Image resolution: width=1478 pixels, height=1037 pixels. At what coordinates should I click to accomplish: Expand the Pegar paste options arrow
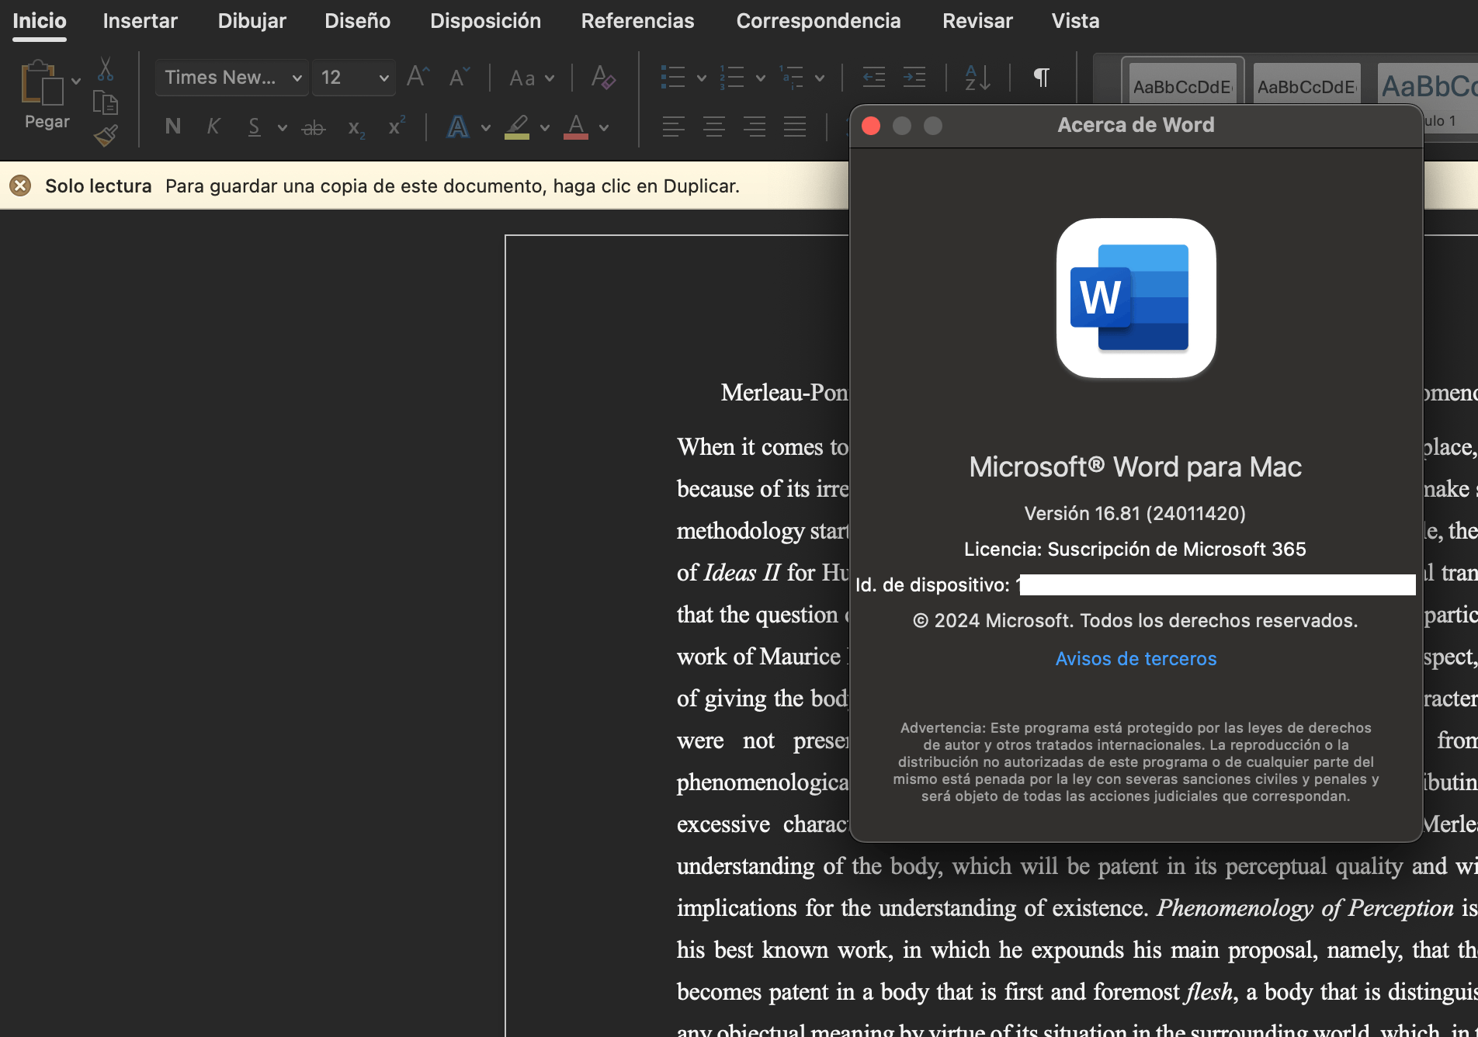pyautogui.click(x=75, y=81)
